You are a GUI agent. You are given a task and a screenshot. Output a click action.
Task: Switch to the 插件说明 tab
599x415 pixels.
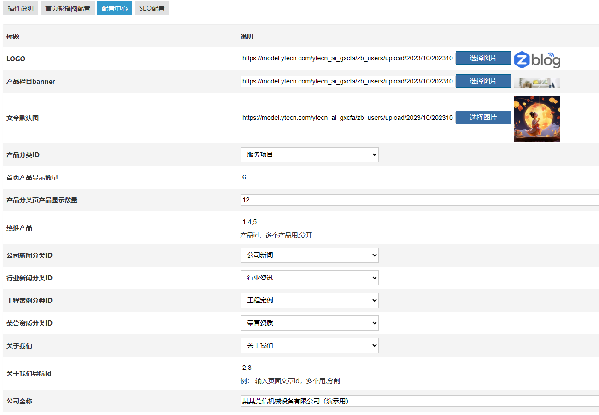[21, 8]
